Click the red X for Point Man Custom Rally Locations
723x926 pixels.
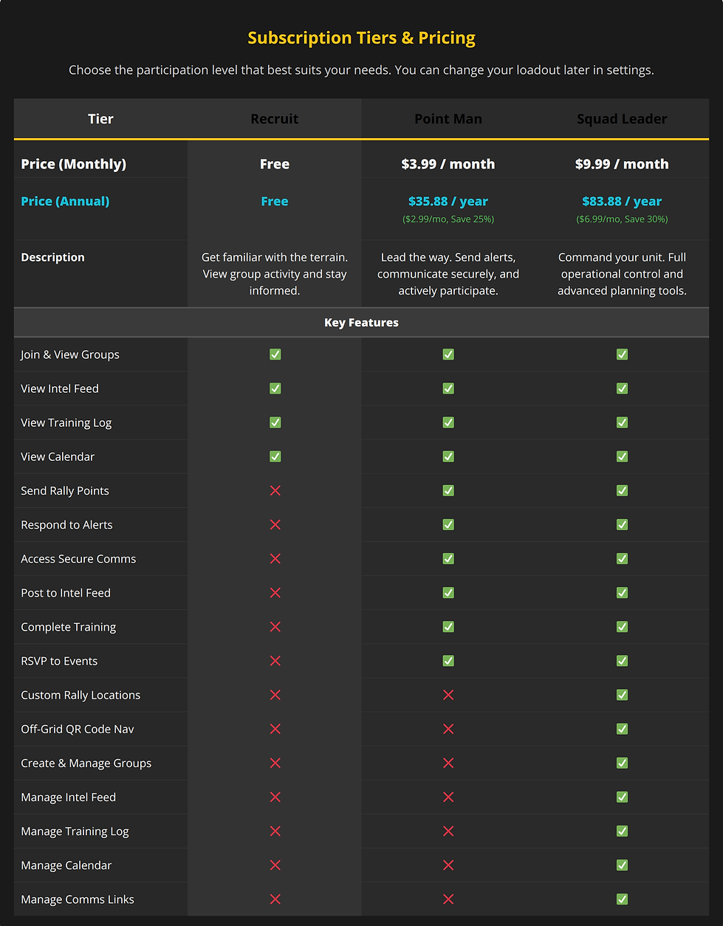[x=448, y=695]
